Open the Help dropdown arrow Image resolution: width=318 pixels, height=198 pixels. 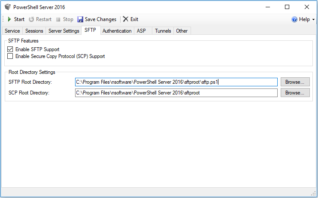point(313,19)
